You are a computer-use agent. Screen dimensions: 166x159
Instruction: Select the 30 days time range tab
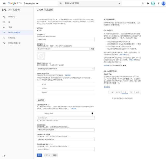pos(138,92)
